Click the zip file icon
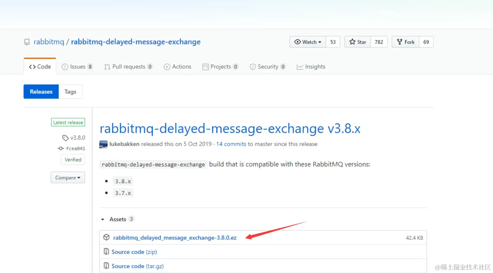 tap(106, 252)
